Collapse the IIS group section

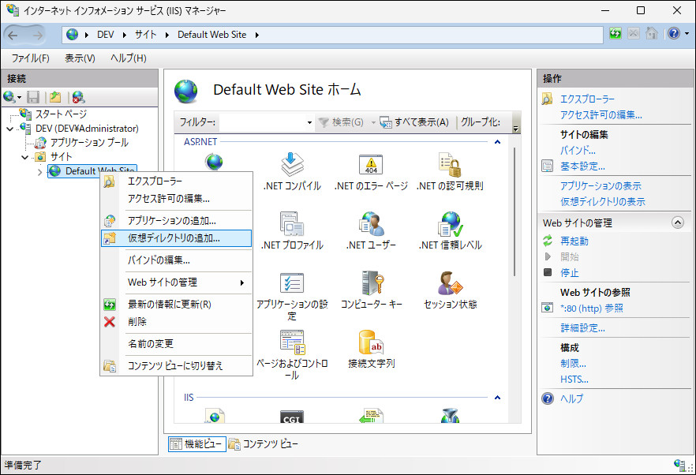point(498,398)
